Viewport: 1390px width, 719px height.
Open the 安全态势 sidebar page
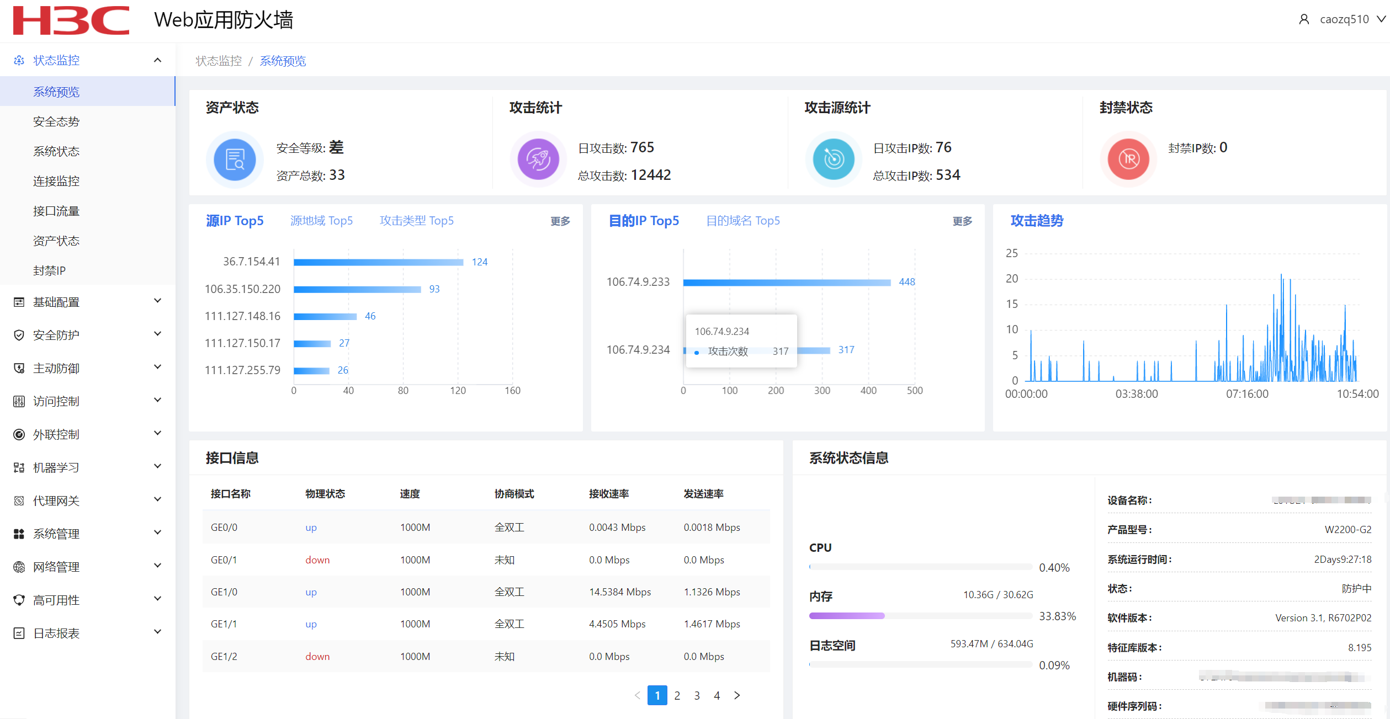56,121
